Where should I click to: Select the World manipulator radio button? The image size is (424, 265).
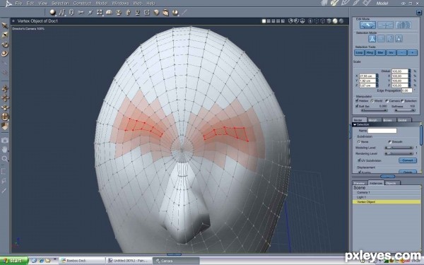pyautogui.click(x=372, y=101)
